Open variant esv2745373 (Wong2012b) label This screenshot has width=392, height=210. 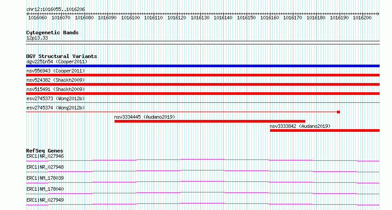pos(55,98)
